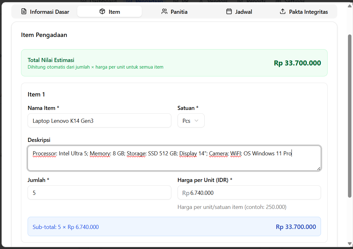
Task: Click the cube icon on the Item tab
Action: pos(102,12)
